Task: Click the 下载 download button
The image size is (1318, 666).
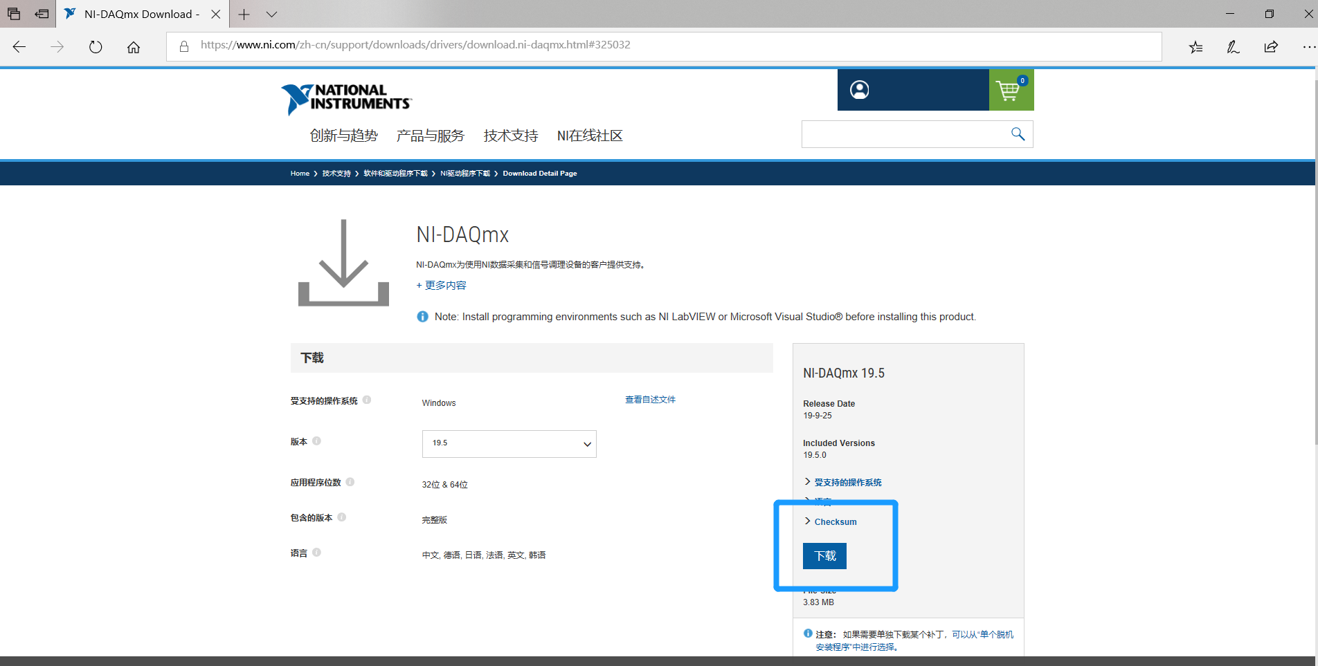Action: [x=824, y=555]
